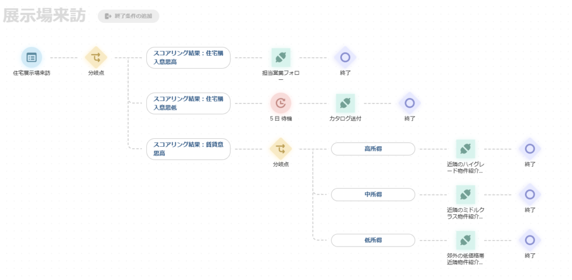The height and width of the screenshot is (280, 572).
Task: Click the second 分岐点 split icon
Action: (280, 148)
